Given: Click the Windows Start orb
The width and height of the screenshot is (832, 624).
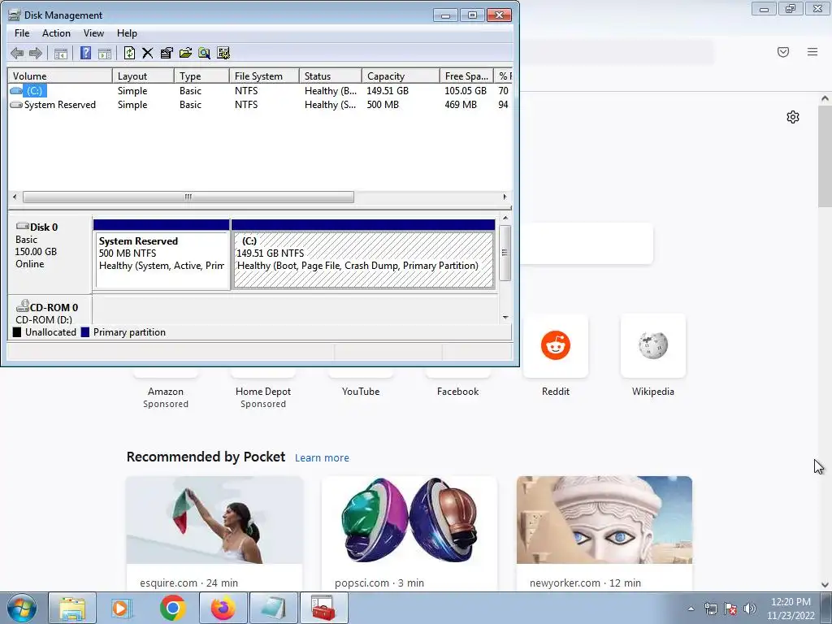Looking at the screenshot, I should 22,608.
